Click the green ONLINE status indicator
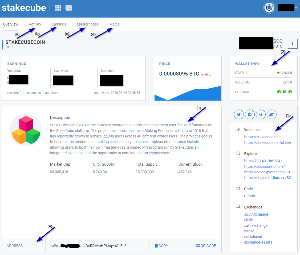The width and height of the screenshot is (300, 255). point(285,73)
